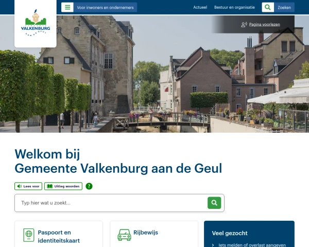Screen dimensions: 309x247
Task: Open the hamburger menu icon
Action: coord(67,7)
